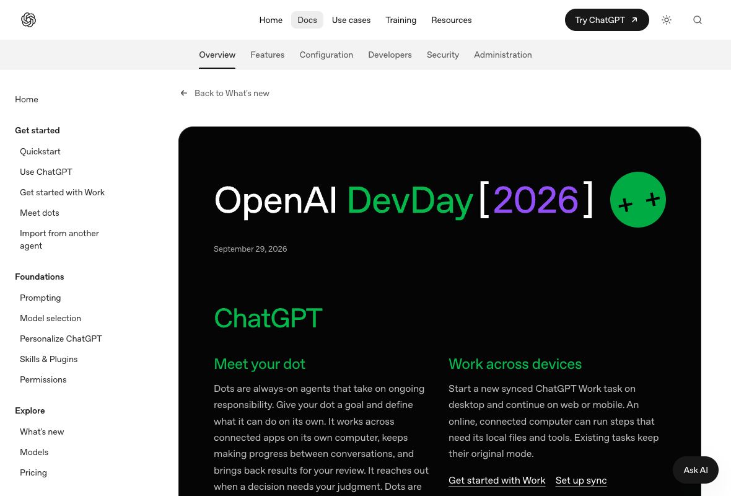
Task: Open Get started with Work sidebar item
Action: tap(62, 192)
